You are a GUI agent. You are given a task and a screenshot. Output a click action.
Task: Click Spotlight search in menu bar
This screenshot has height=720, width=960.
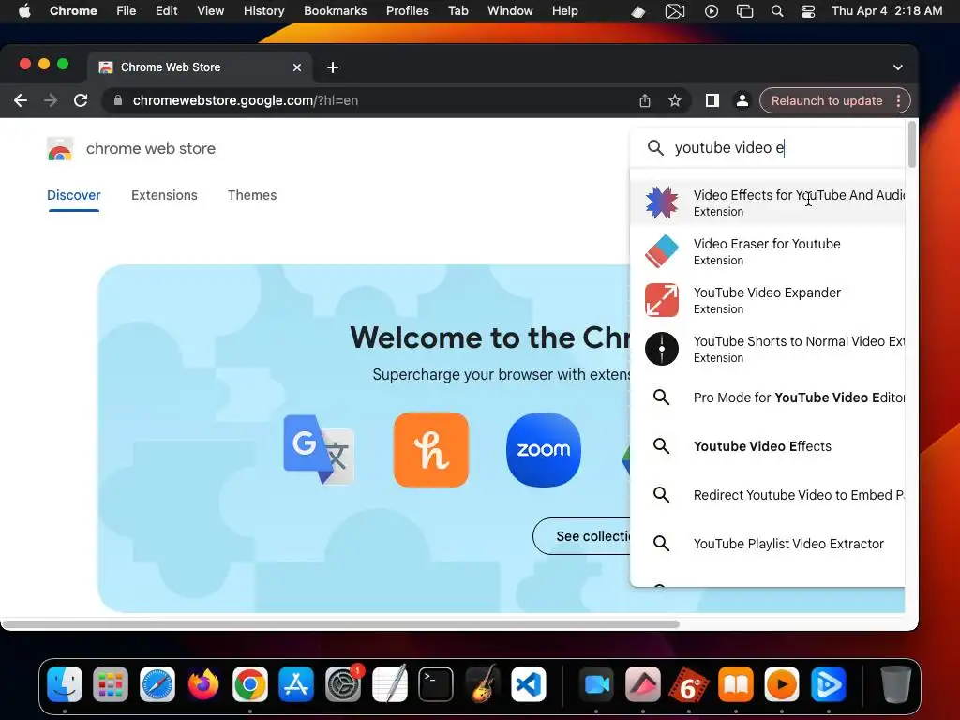pos(777,11)
